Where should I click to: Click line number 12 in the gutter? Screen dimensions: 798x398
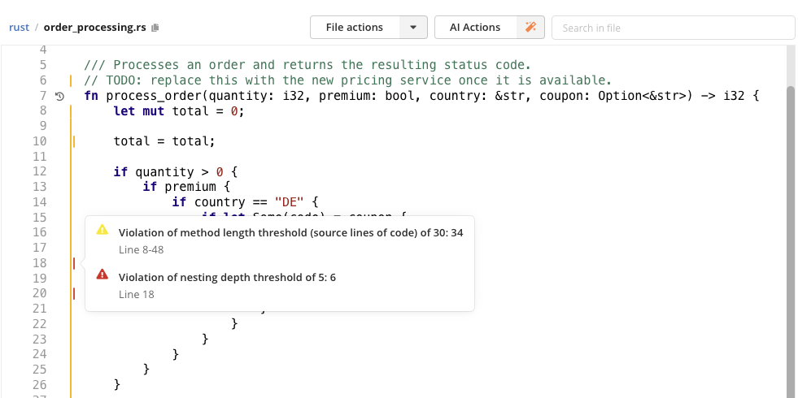[39, 171]
